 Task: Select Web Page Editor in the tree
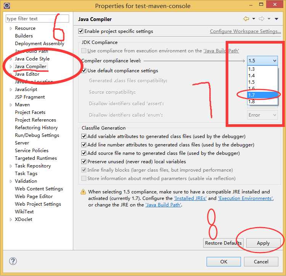(34, 196)
